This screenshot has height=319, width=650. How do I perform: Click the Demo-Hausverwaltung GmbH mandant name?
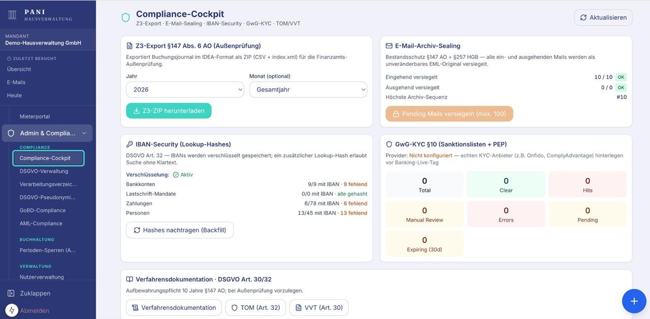coord(43,43)
